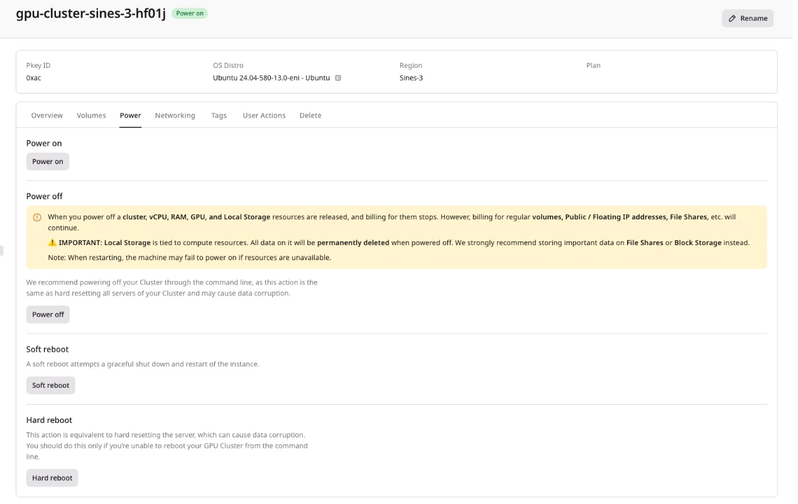798x504 pixels.
Task: Select the Pkey ID value 0xac
Action: point(34,78)
